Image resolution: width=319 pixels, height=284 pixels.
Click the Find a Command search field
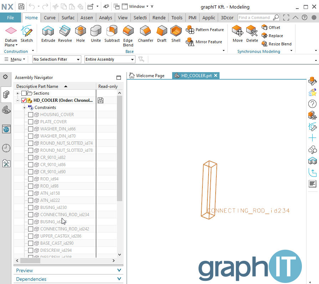coord(256,17)
